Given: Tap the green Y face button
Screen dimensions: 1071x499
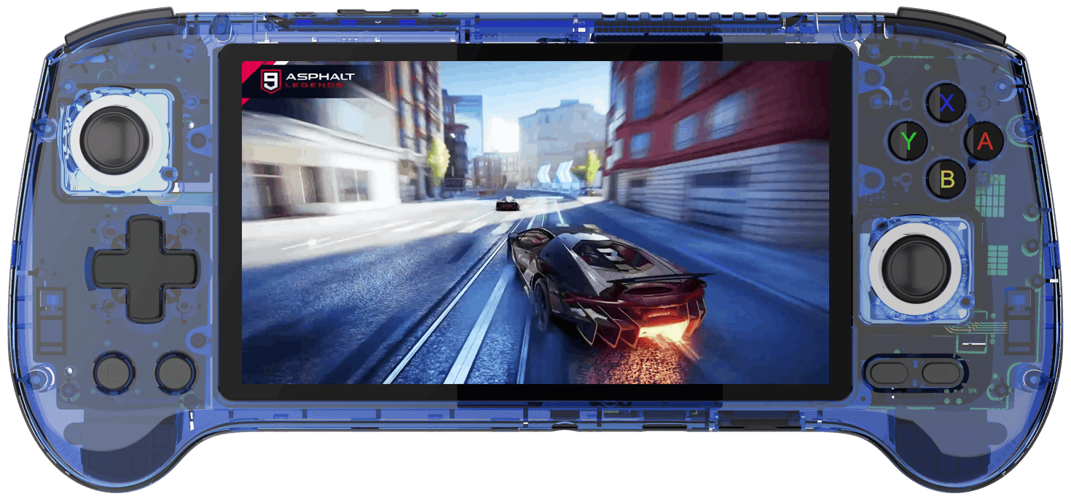Looking at the screenshot, I should pos(908,140).
